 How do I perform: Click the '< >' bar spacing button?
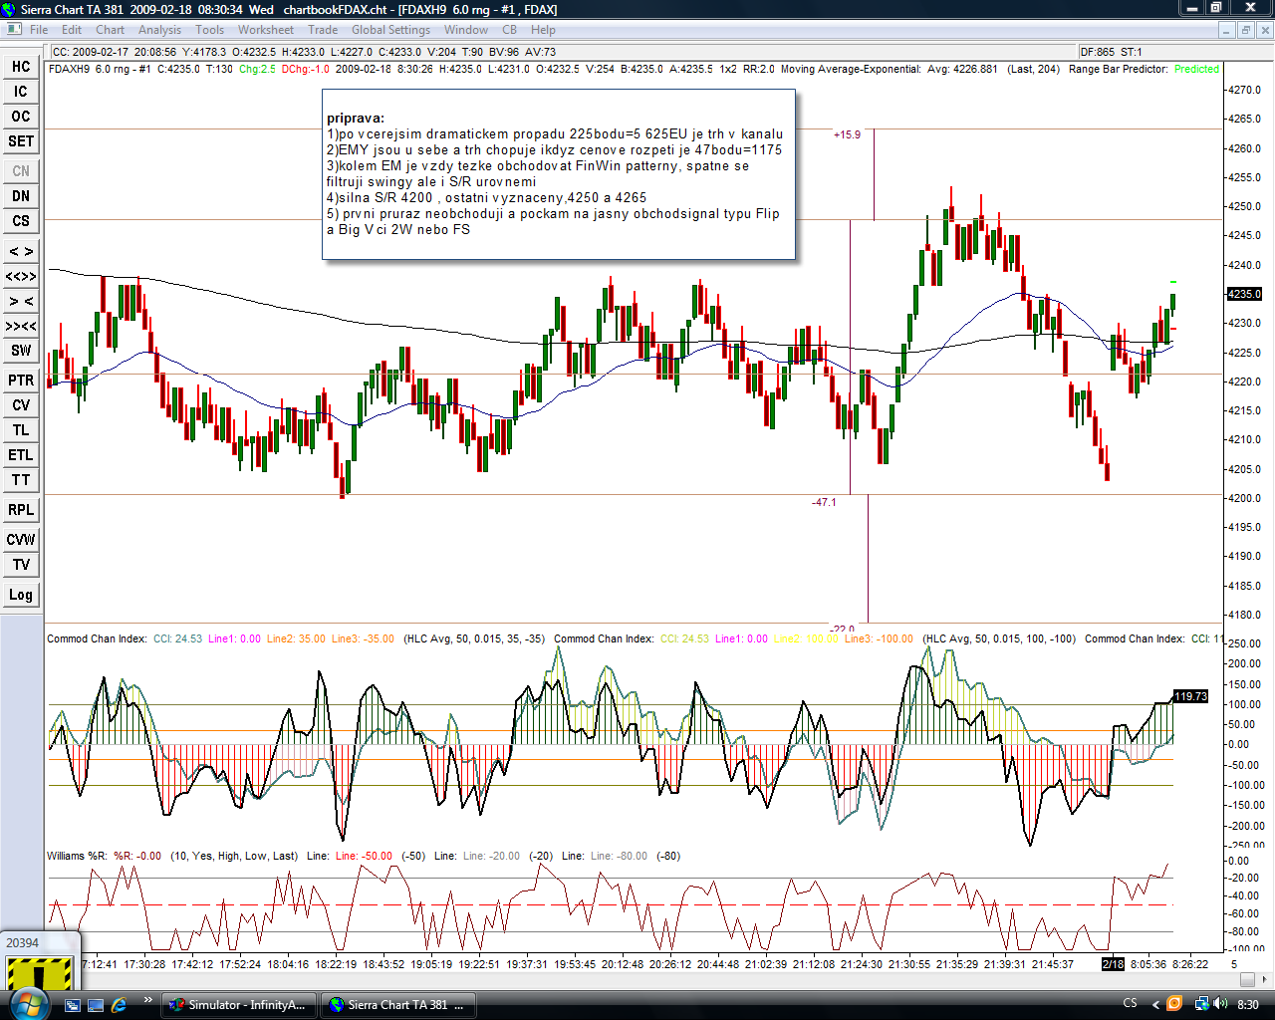click(21, 251)
